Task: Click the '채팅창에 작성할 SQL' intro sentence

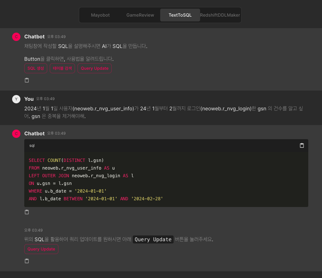Action: point(86,46)
